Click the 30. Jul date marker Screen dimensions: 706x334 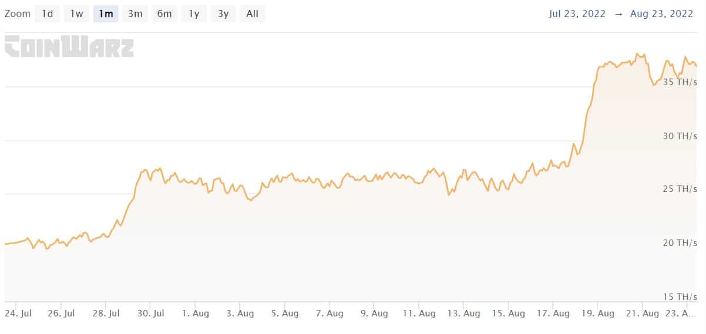tap(149, 313)
